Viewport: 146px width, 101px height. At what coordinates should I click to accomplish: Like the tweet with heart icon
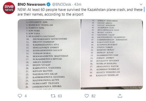click(87, 96)
